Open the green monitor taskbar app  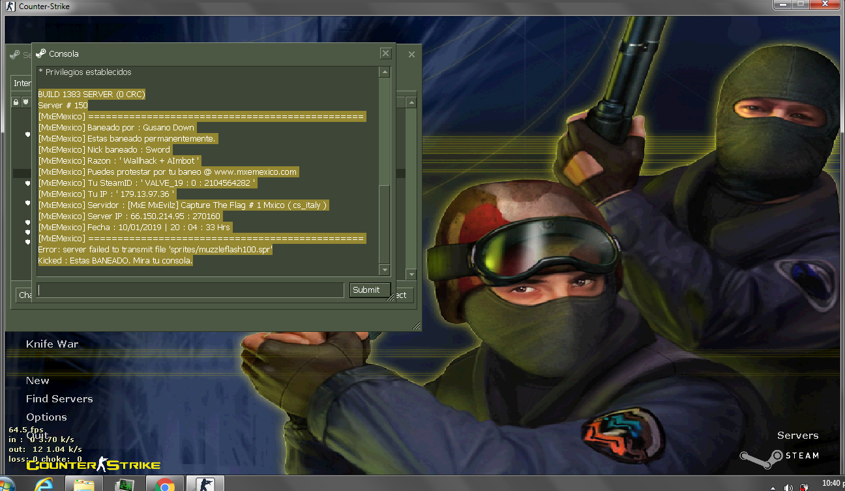coord(124,485)
